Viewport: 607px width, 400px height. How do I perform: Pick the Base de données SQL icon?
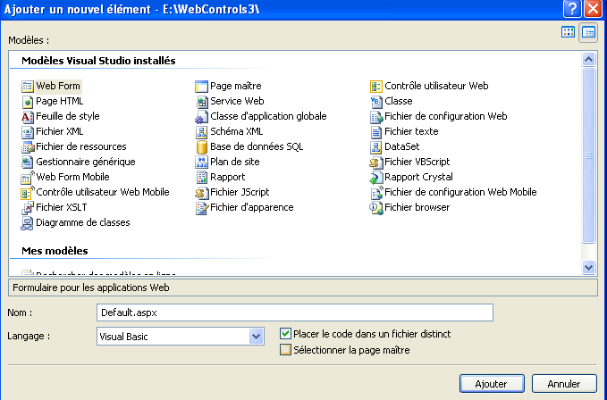click(202, 147)
